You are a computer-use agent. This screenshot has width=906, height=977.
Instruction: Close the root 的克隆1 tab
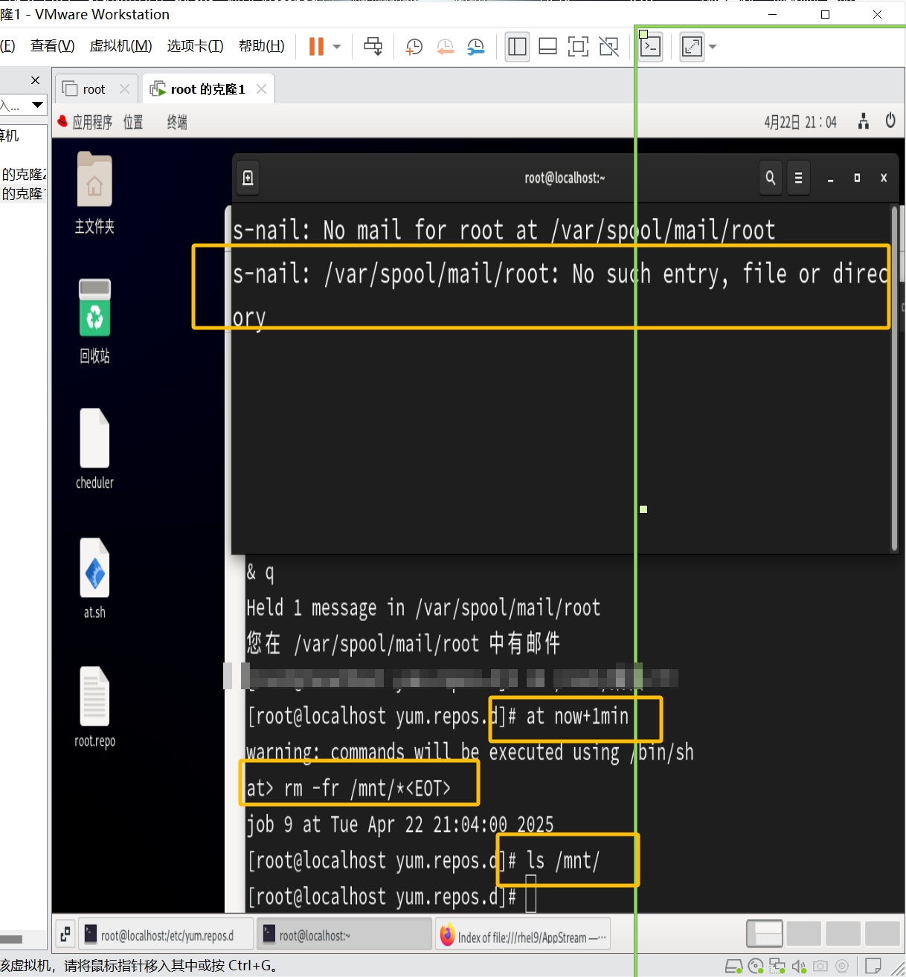(x=261, y=89)
